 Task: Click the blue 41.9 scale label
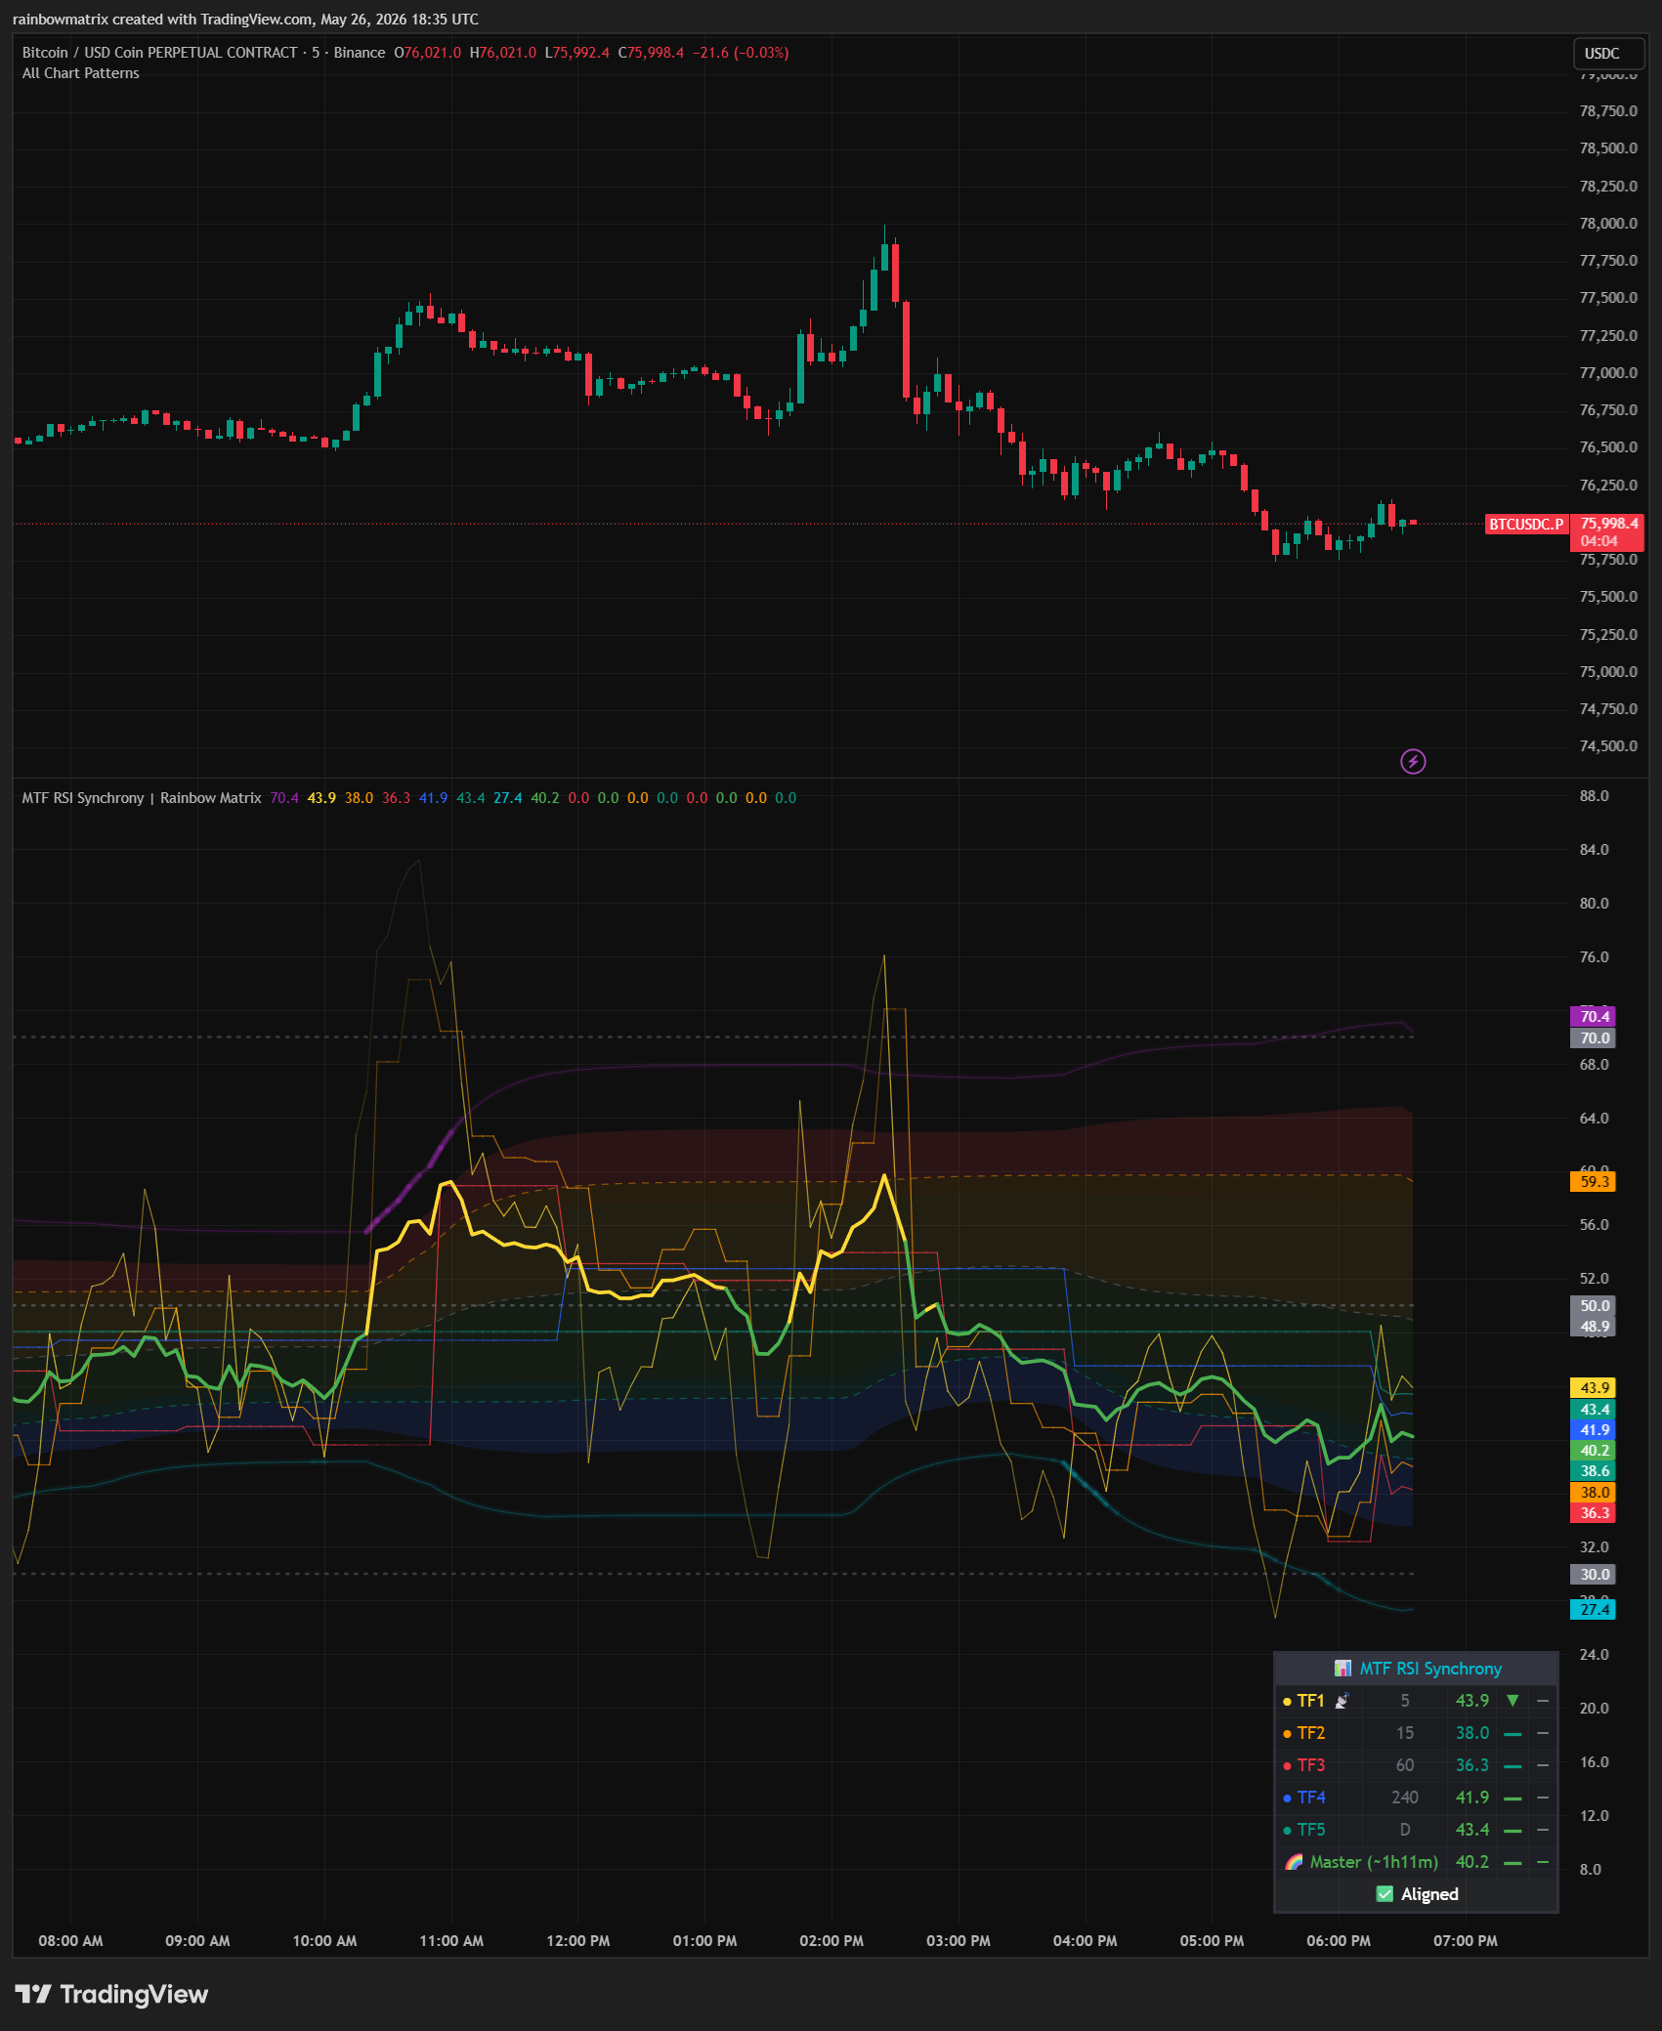1593,1430
